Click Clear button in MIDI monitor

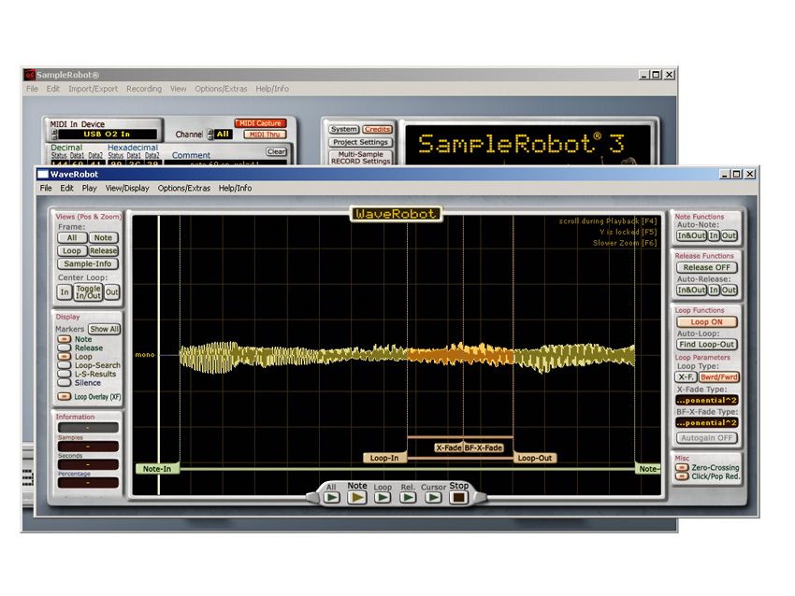276,152
